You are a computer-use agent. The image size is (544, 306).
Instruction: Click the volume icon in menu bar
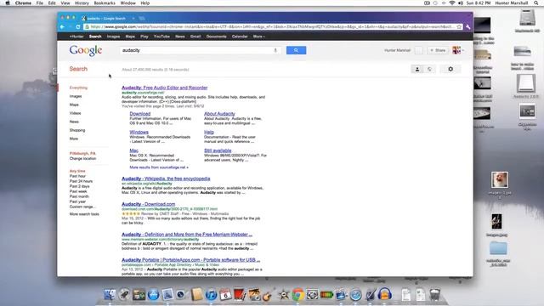click(461, 3)
